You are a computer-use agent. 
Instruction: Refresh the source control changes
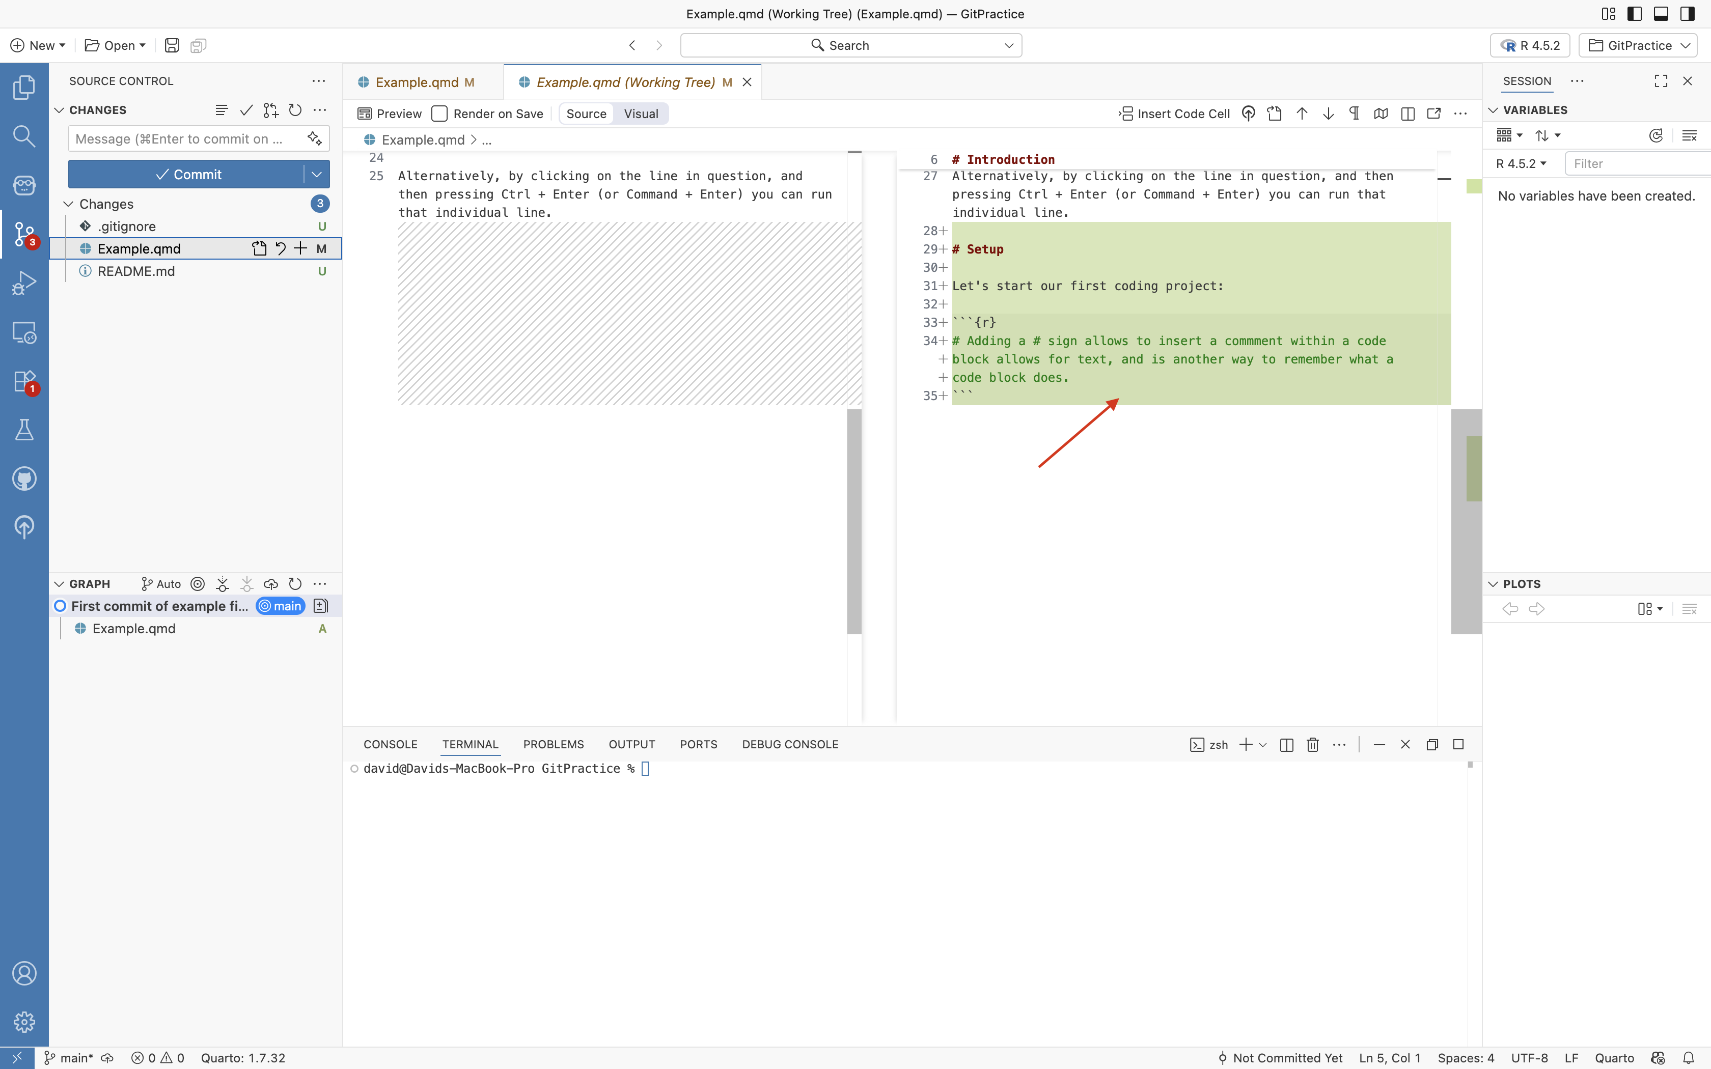pyautogui.click(x=295, y=110)
